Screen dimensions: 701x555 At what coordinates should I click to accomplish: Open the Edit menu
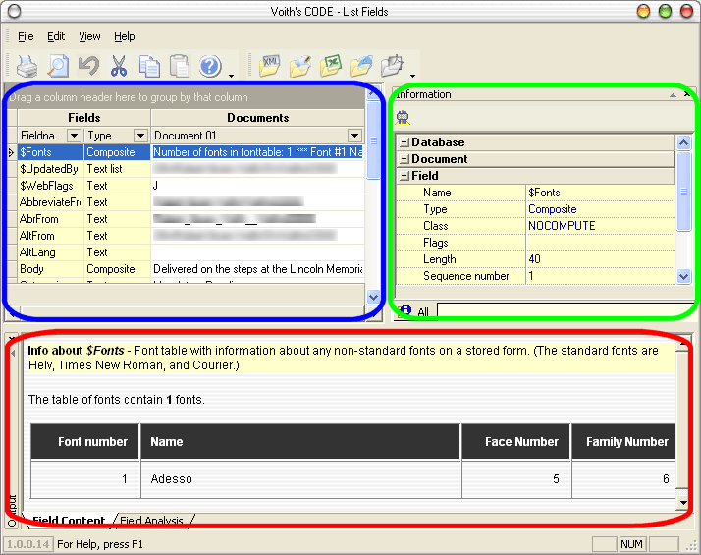point(56,36)
